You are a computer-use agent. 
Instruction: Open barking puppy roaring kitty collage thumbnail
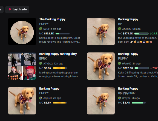coord(22,66)
